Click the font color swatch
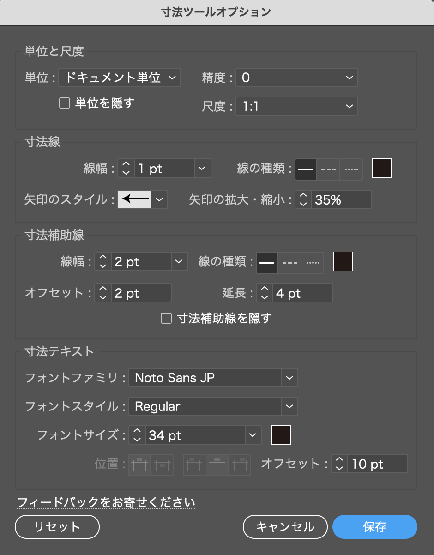The height and width of the screenshot is (555, 434). coord(281,434)
